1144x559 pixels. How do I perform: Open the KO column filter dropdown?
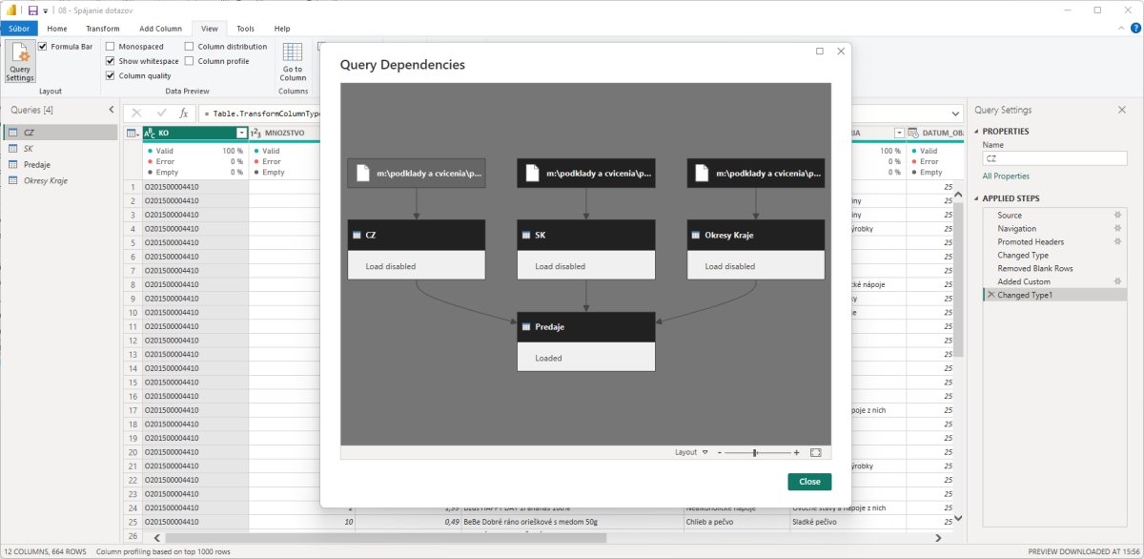(x=241, y=134)
